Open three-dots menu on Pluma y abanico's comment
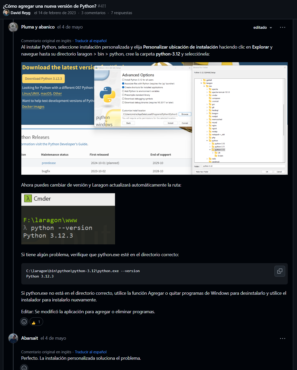Screen dimensions: 297x370 282,27
